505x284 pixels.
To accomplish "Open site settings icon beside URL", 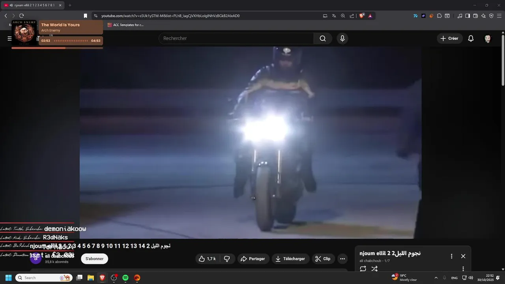I will pyautogui.click(x=95, y=16).
